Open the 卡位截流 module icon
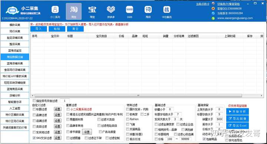 (x=167, y=11)
